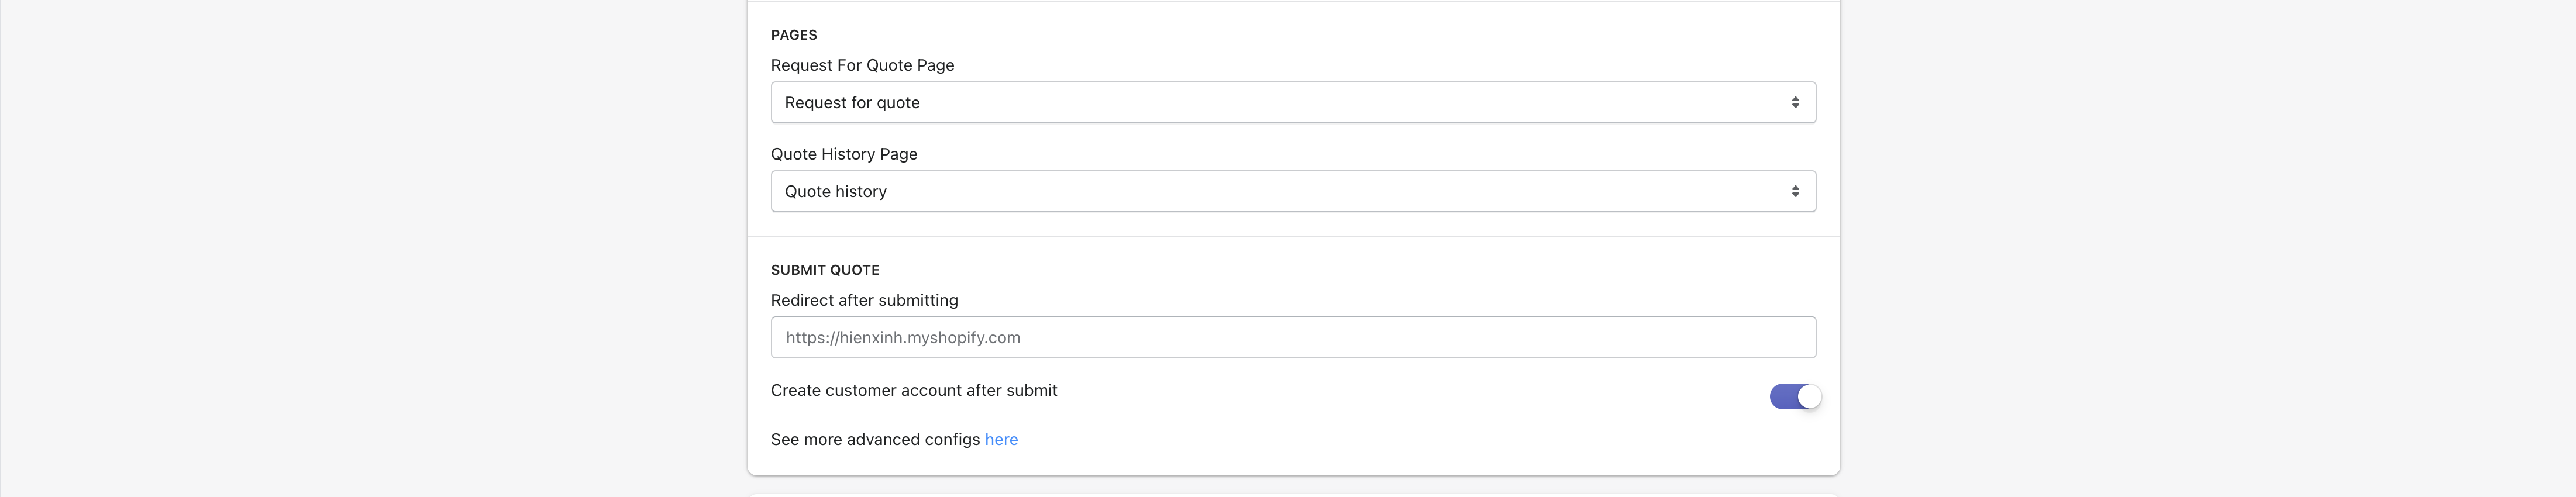This screenshot has width=2576, height=497.
Task: Click the divider line above SUBMIT QUOTE
Action: click(1293, 236)
